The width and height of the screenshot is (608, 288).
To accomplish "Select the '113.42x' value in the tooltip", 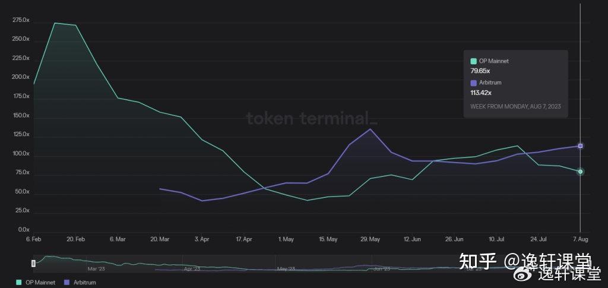I will 481,93.
